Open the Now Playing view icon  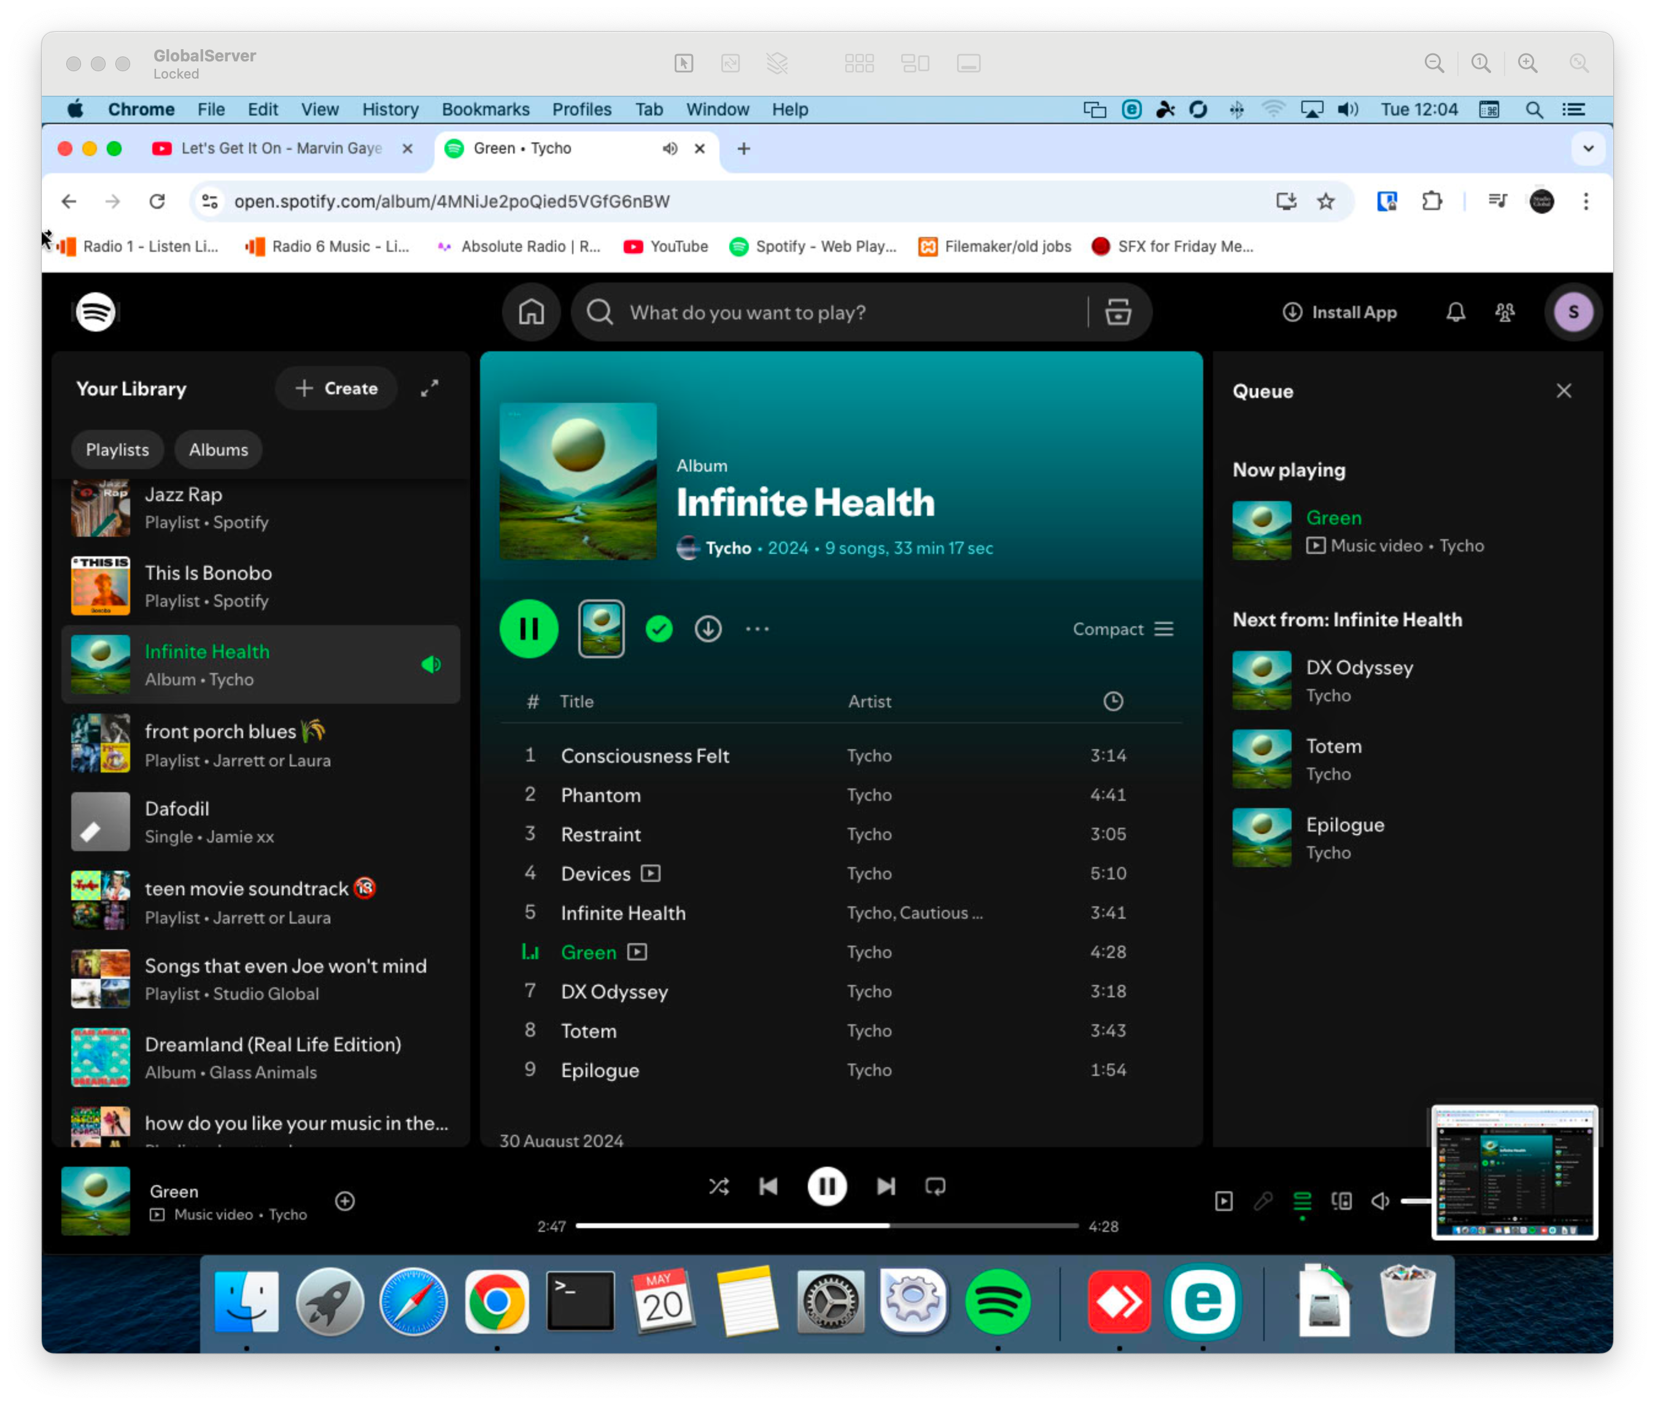[x=1223, y=1201]
